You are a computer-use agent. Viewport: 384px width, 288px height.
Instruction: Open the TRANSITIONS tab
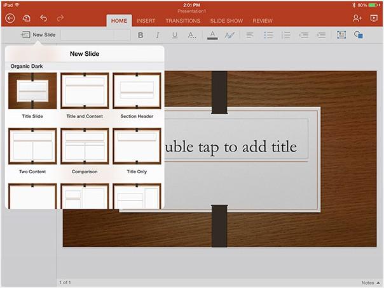183,21
